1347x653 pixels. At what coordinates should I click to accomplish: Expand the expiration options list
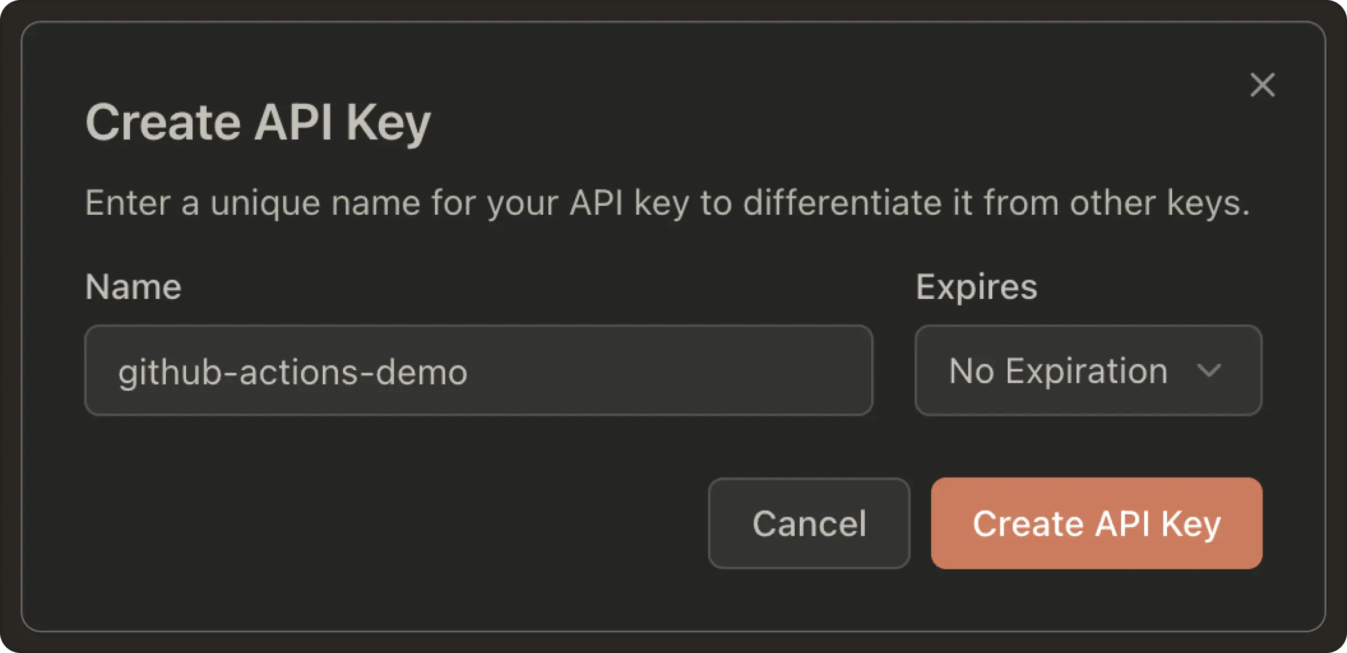1088,370
